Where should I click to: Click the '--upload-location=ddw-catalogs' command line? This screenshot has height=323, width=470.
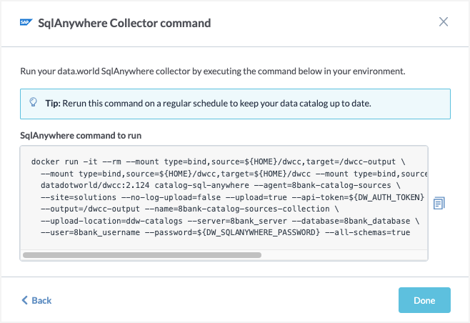230,221
